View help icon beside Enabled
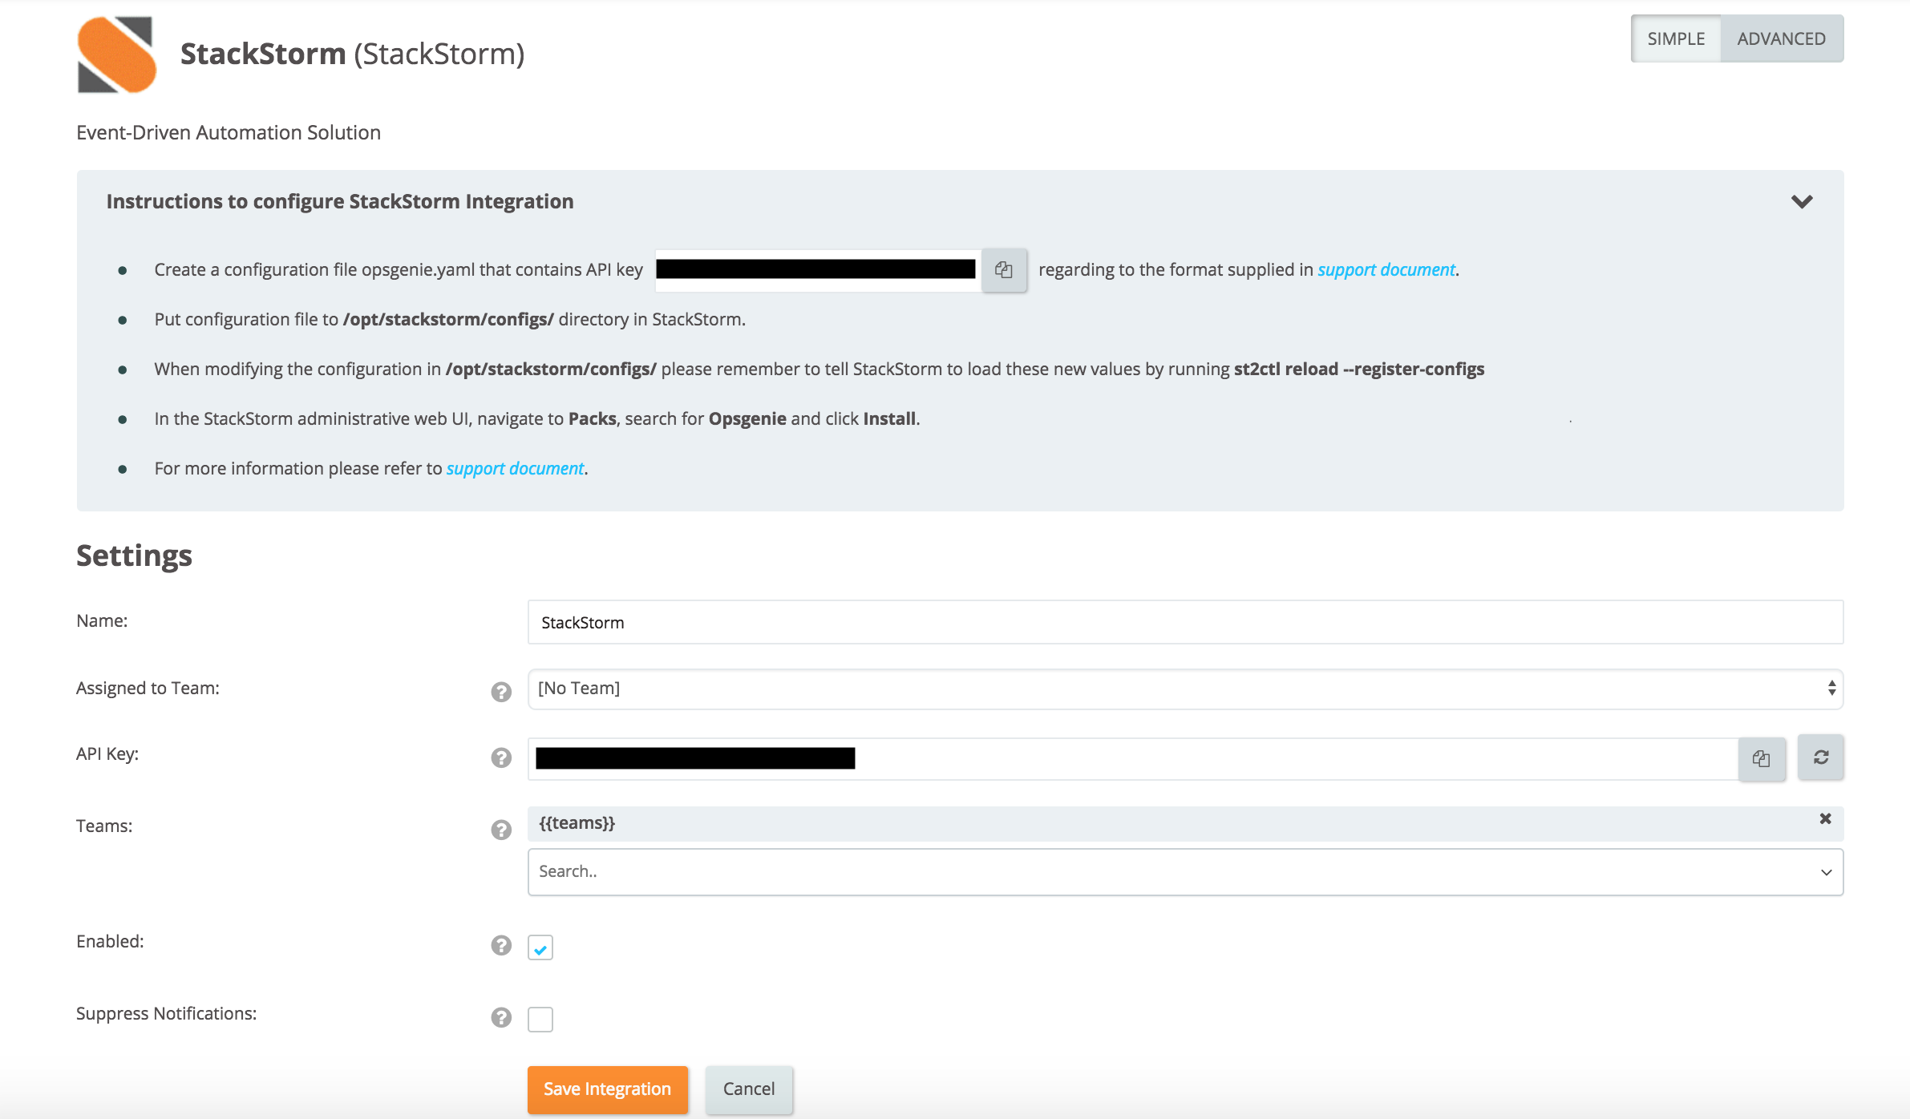This screenshot has height=1119, width=1910. (501, 945)
